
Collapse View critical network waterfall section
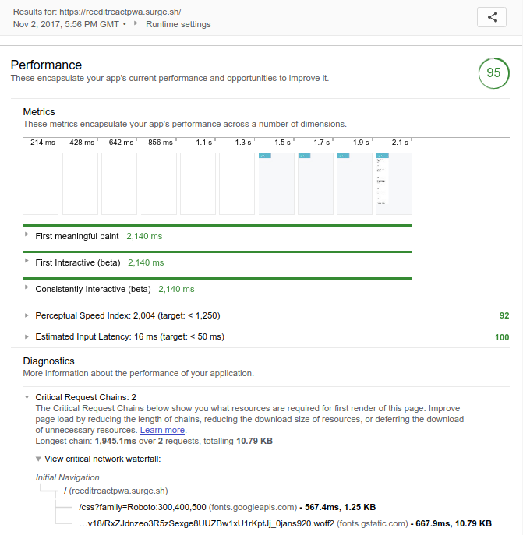pos(102,459)
